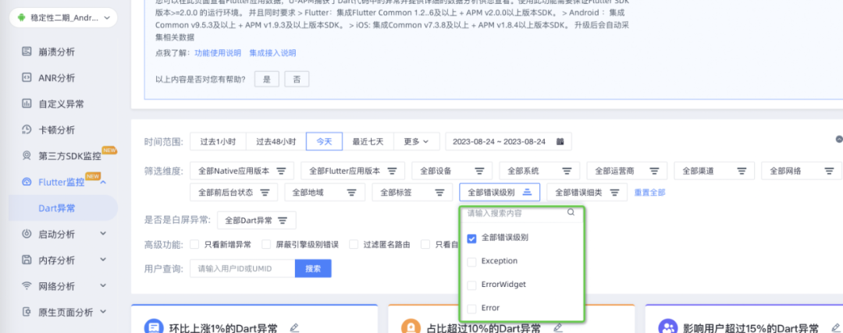Click the 占比超过10% card icon
Screen dimensions: 843x333
[411, 326]
